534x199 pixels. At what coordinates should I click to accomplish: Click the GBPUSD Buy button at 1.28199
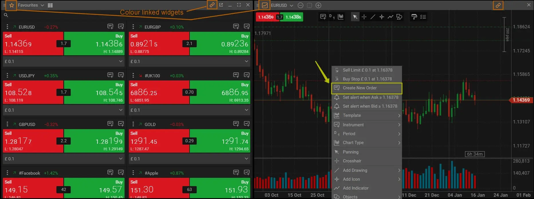pos(94,141)
